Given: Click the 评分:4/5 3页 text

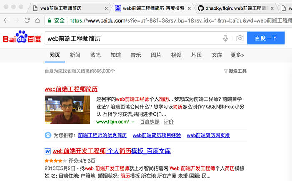Looking at the screenshot, I should click(x=82, y=161).
